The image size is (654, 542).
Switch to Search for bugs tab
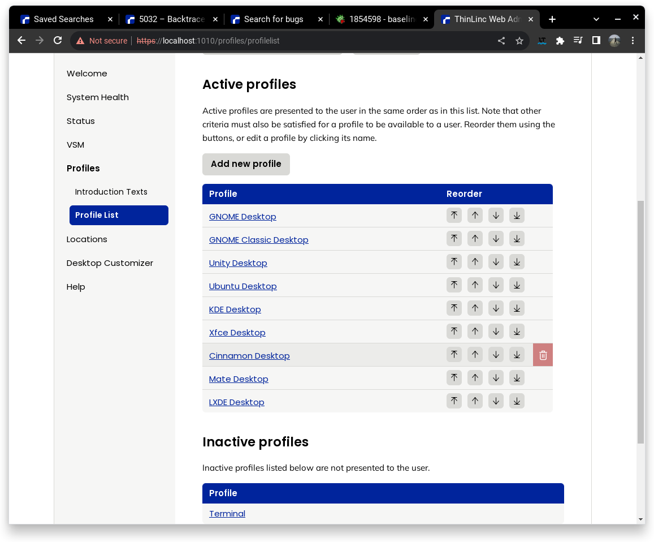[274, 19]
